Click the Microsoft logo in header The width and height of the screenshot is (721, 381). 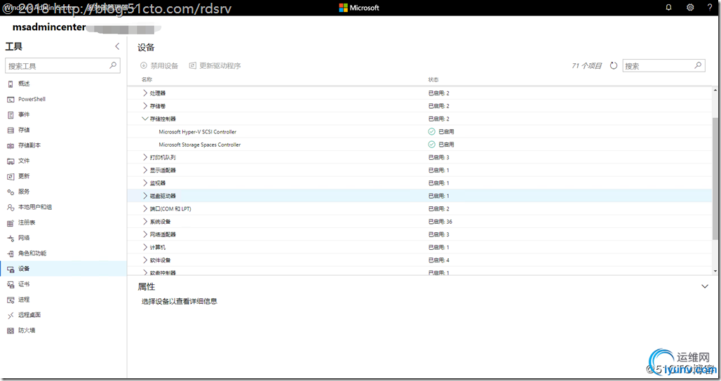359,7
